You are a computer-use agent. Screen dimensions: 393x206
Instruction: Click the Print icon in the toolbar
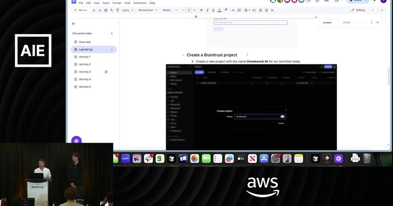106,10
